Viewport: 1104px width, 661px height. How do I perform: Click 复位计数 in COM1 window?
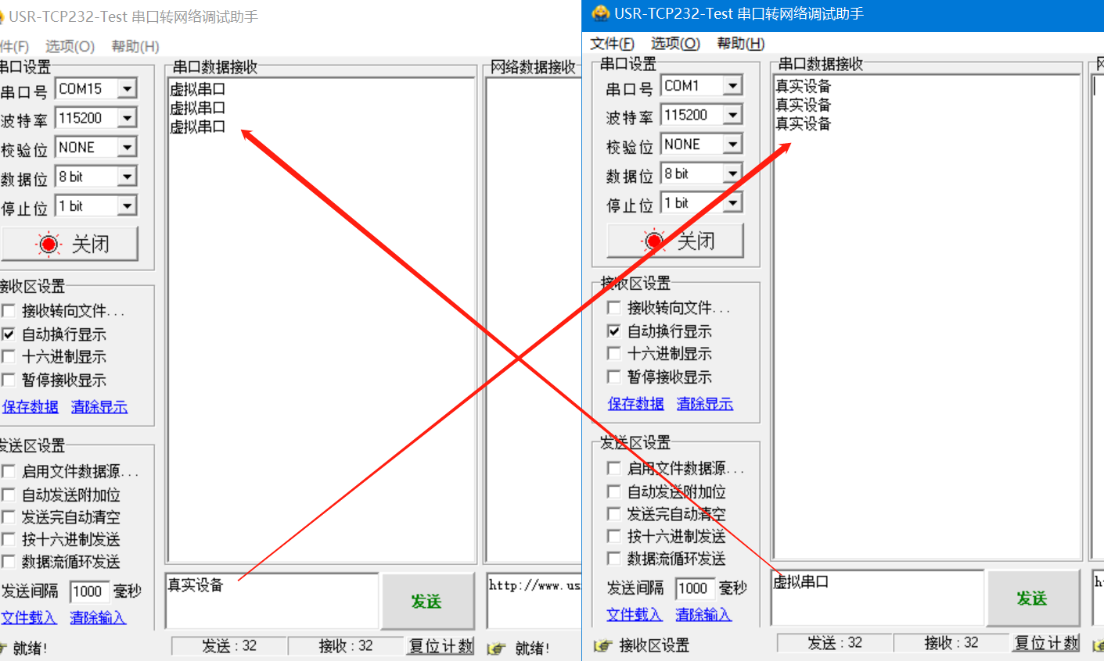[1046, 643]
